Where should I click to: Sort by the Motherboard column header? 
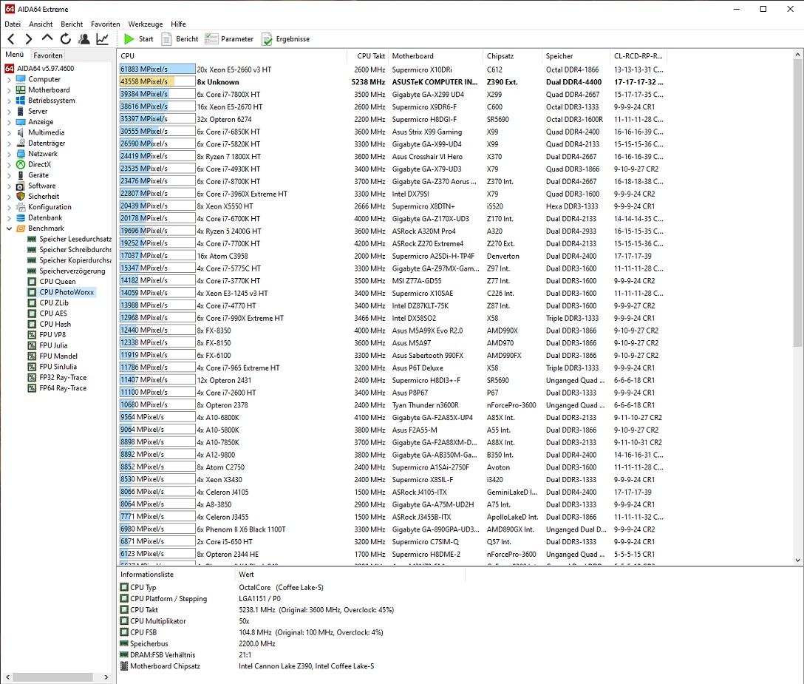pyautogui.click(x=435, y=56)
